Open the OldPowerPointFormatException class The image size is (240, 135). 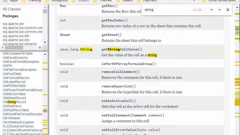22,90
